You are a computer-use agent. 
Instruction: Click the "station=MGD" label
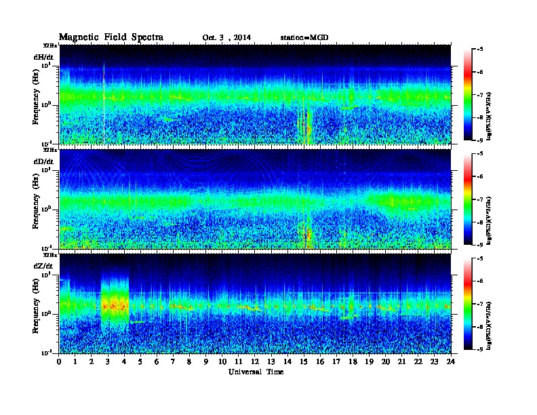pos(304,38)
